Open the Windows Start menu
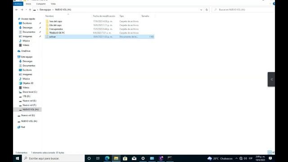 pyautogui.click(x=18, y=158)
